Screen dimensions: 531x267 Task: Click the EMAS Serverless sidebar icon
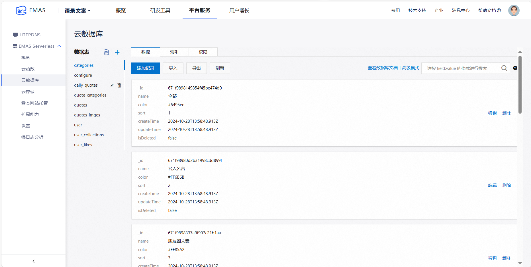15,46
